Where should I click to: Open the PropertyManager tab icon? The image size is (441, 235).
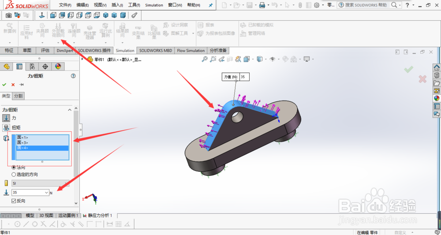[x=19, y=66]
